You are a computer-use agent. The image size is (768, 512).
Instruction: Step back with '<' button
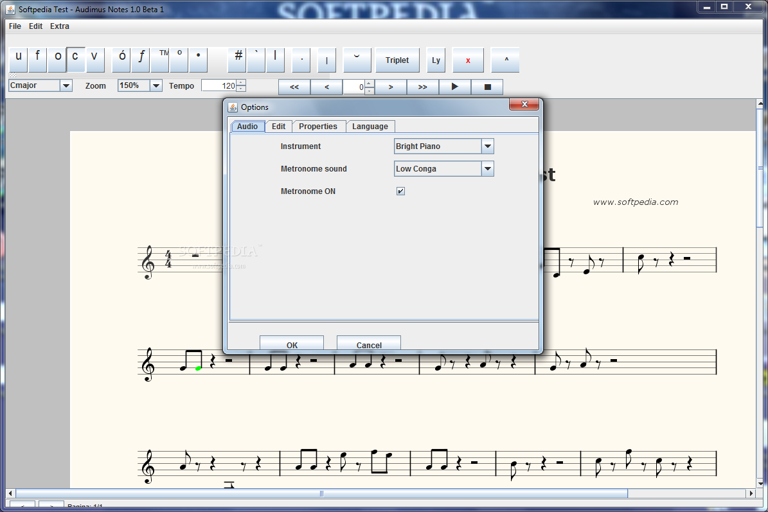pos(326,87)
